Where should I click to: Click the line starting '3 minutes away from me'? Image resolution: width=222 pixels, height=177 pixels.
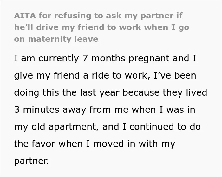pyautogui.click(x=105, y=110)
